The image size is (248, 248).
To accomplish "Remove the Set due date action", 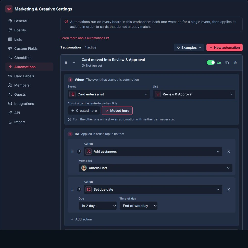I will (229, 189).
